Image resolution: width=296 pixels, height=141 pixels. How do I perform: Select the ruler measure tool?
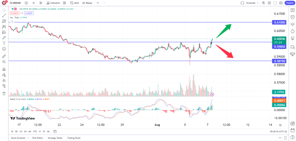[x=4, y=56]
